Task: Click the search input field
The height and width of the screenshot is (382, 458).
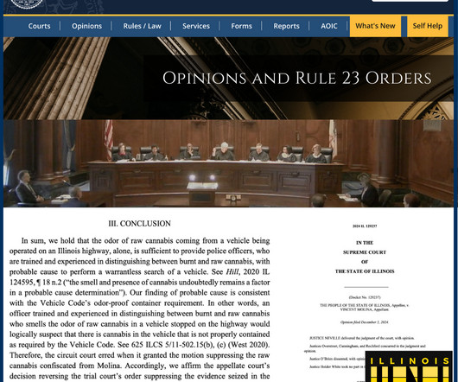Action: click(x=410, y=1)
